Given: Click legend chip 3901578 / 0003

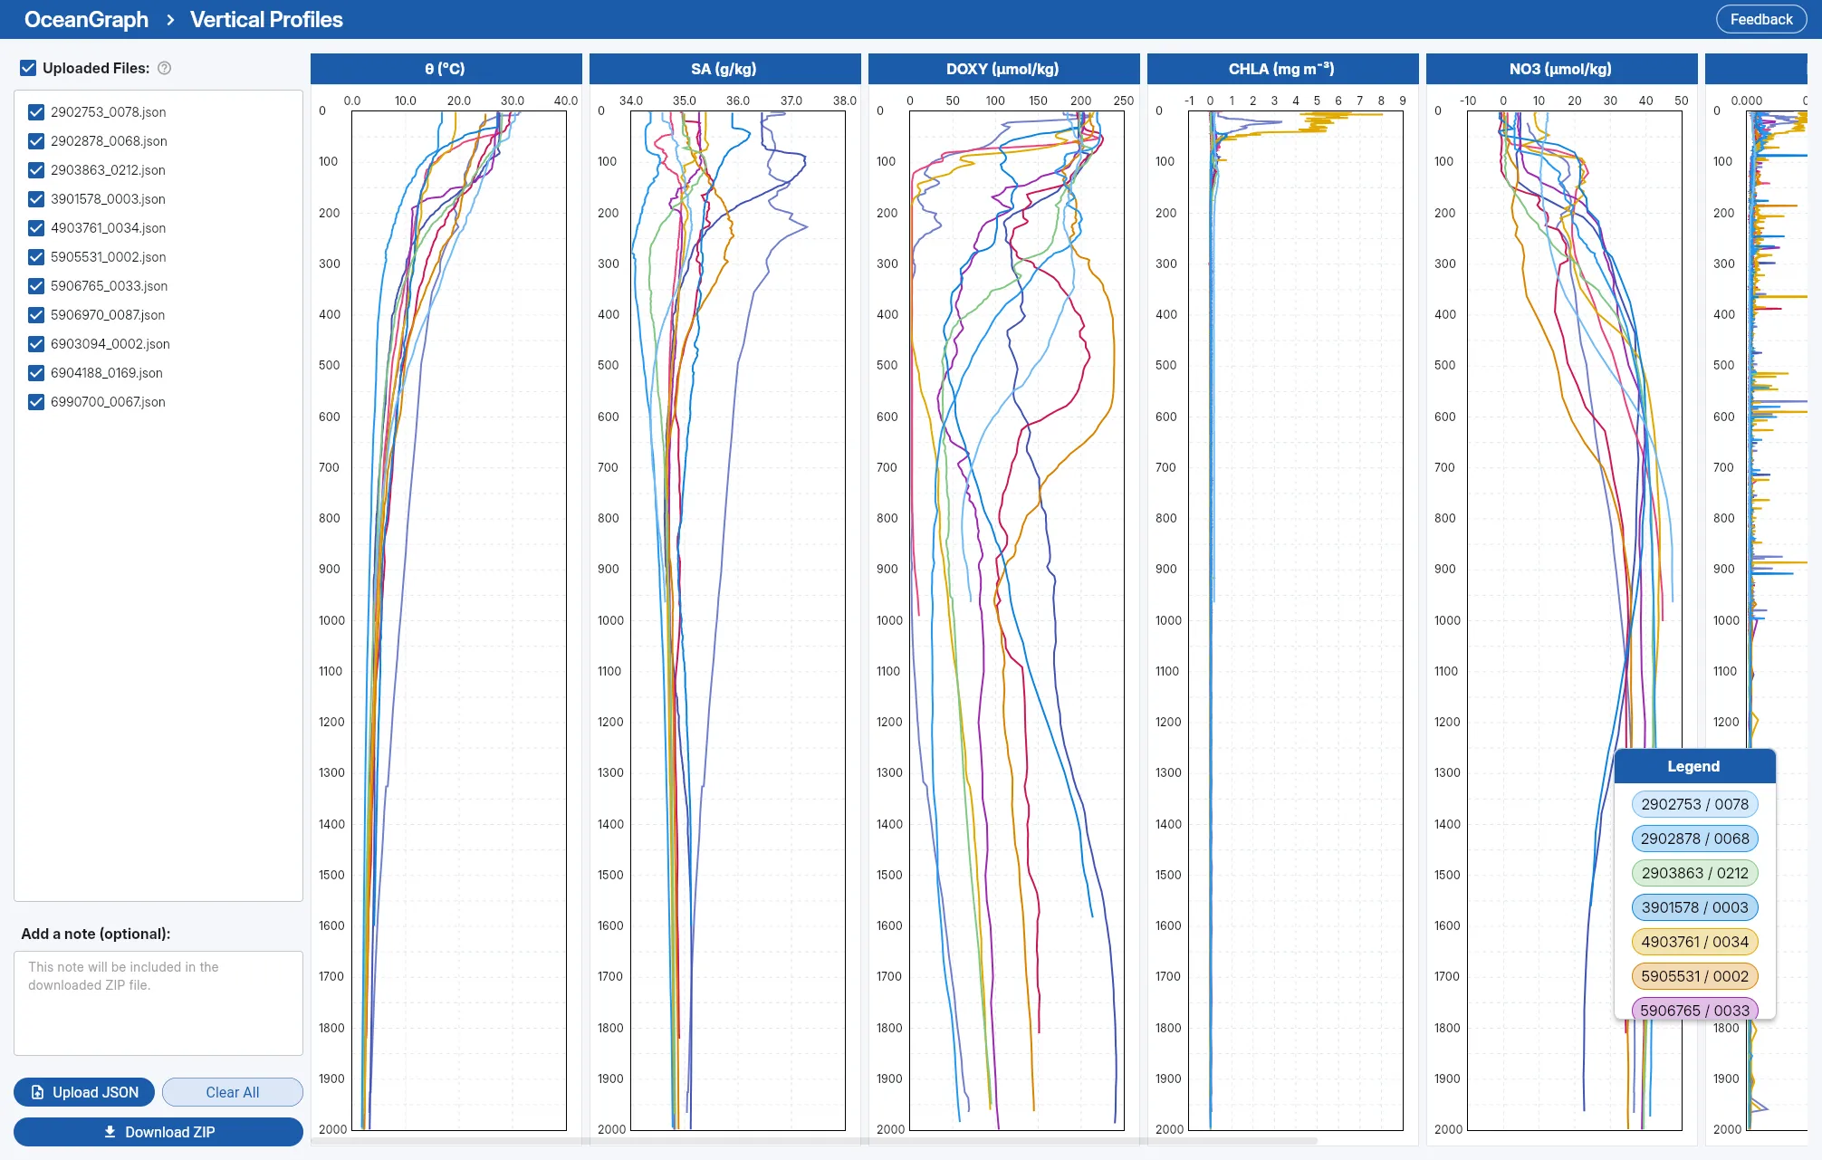Looking at the screenshot, I should tap(1694, 907).
